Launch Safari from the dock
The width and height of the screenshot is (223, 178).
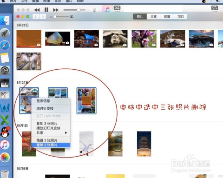click(x=5, y=45)
